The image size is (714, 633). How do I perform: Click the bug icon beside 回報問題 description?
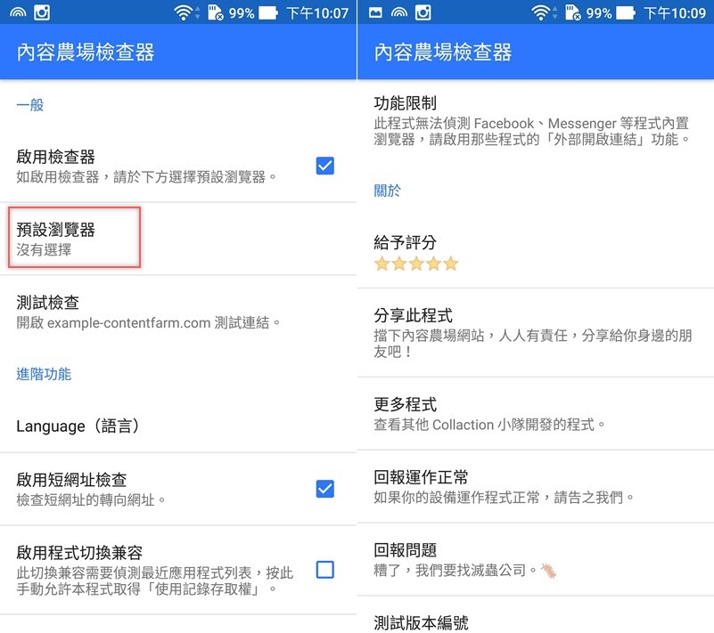coord(549,571)
